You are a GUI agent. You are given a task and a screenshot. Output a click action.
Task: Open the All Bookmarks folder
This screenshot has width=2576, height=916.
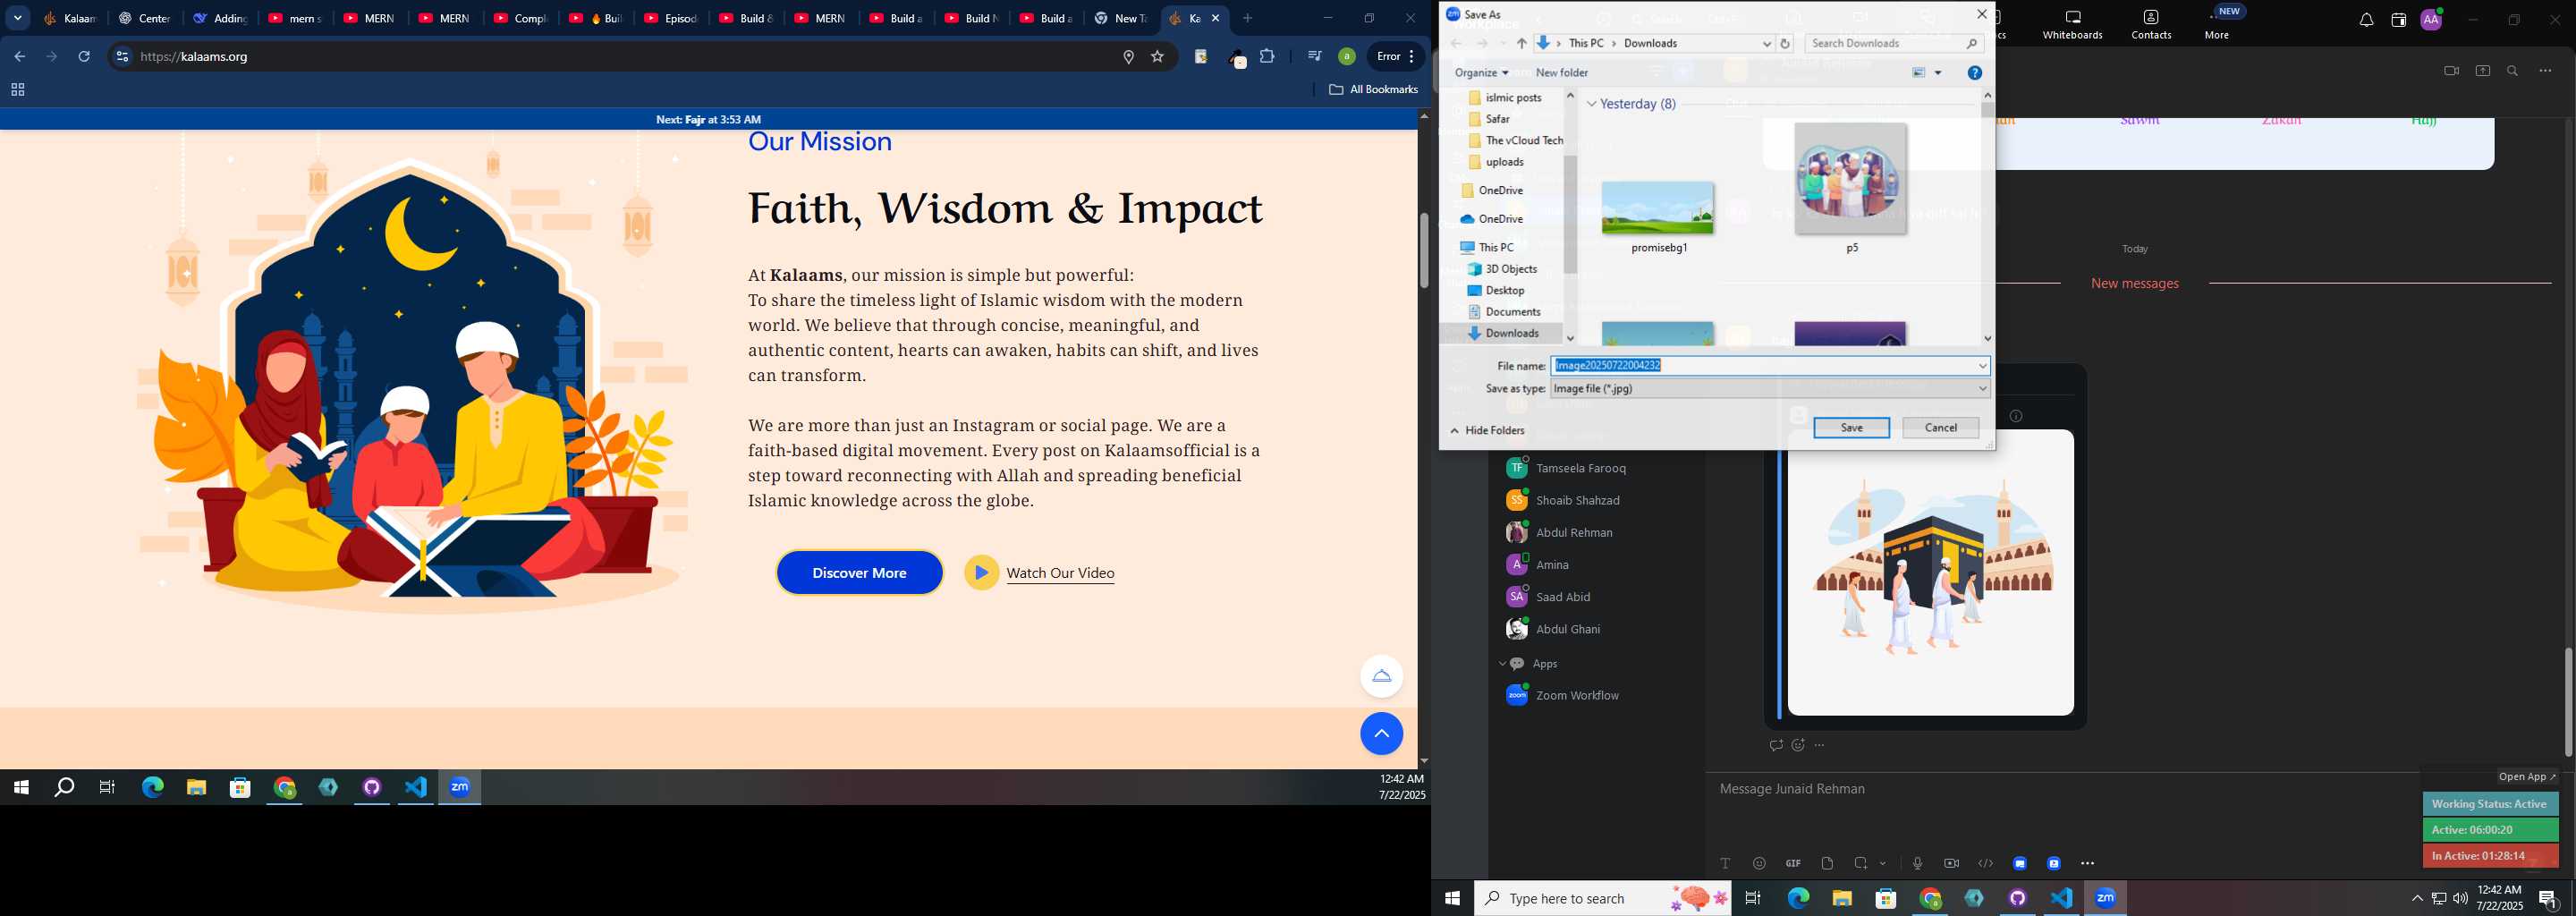point(1373,90)
